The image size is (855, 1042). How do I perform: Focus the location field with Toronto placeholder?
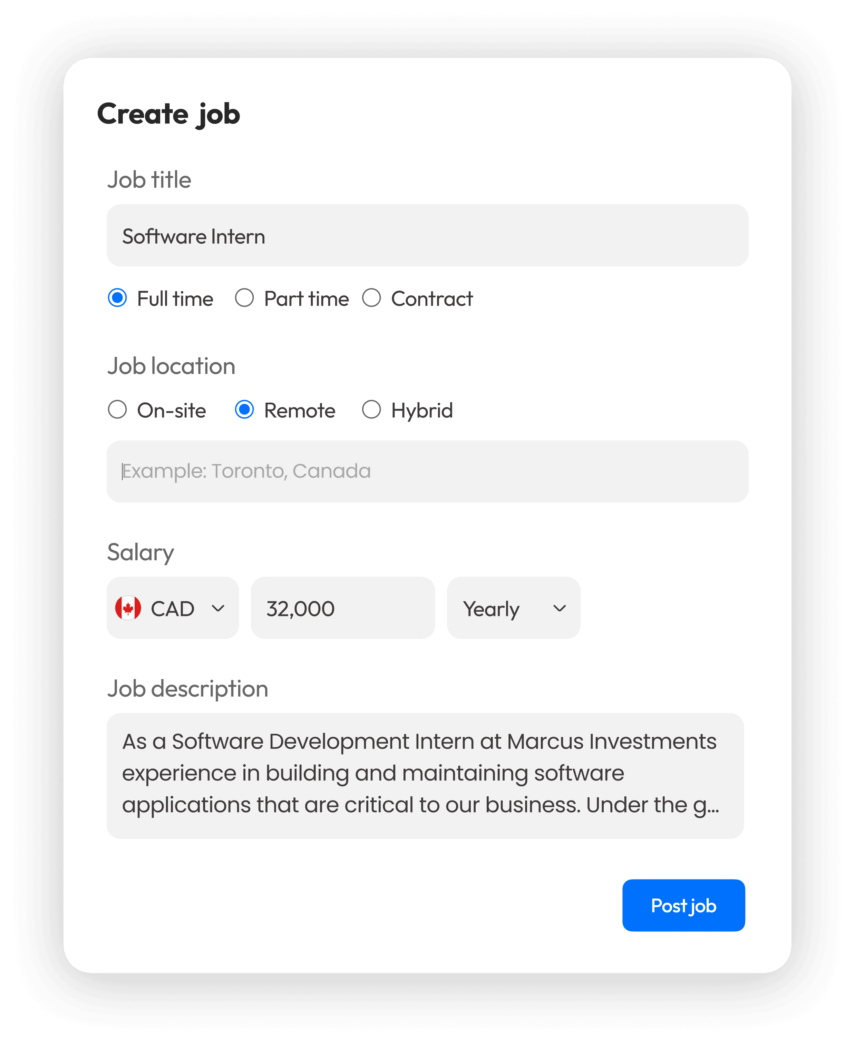[x=427, y=472]
